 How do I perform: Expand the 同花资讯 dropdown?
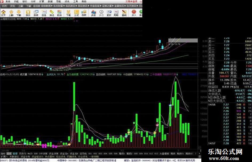(83, 6)
